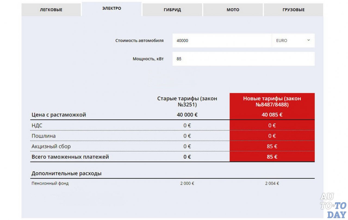Viewport: 348px width, 220px height.
Task: Switch to the ЛЕГКОВЫЕ tab
Action: coord(51,10)
